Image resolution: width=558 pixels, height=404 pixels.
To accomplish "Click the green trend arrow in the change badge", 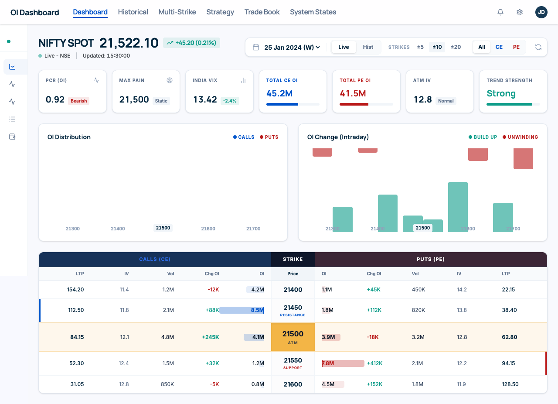I will [170, 43].
